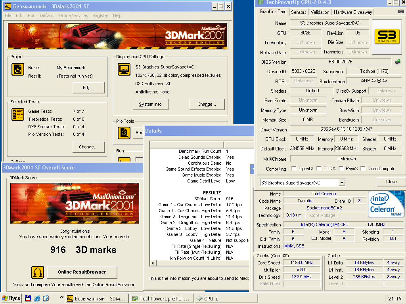Click the GPU name field S3 Graphics SuperSavage/IXC

click(x=329, y=23)
